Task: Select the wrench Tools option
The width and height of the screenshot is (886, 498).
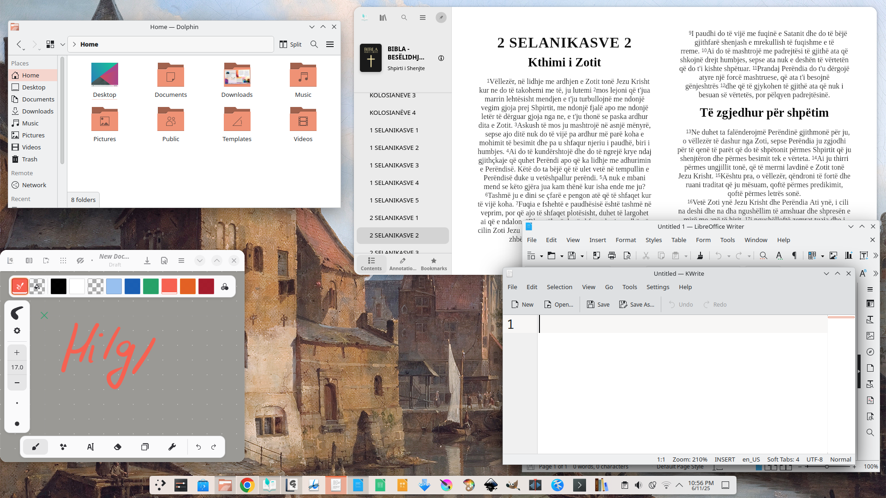Action: click(x=172, y=447)
